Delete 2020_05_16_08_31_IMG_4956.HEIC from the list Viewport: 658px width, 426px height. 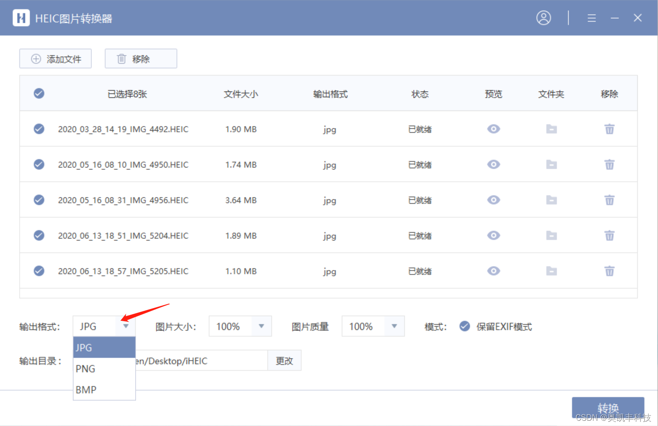tap(609, 200)
